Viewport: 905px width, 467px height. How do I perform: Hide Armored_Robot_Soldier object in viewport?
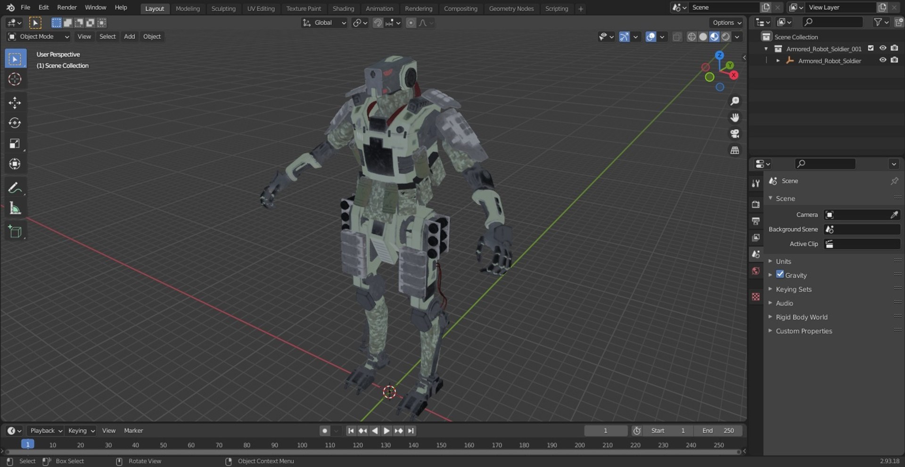pyautogui.click(x=883, y=60)
